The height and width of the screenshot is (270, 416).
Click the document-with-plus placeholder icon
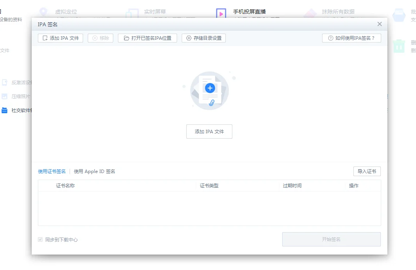(x=209, y=90)
